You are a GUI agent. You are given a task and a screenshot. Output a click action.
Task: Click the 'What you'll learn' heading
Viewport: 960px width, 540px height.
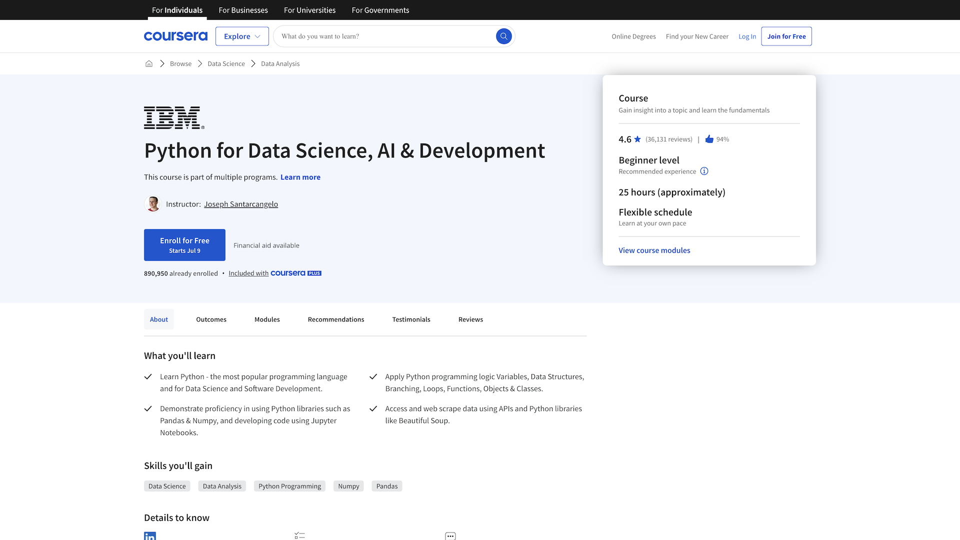point(179,355)
